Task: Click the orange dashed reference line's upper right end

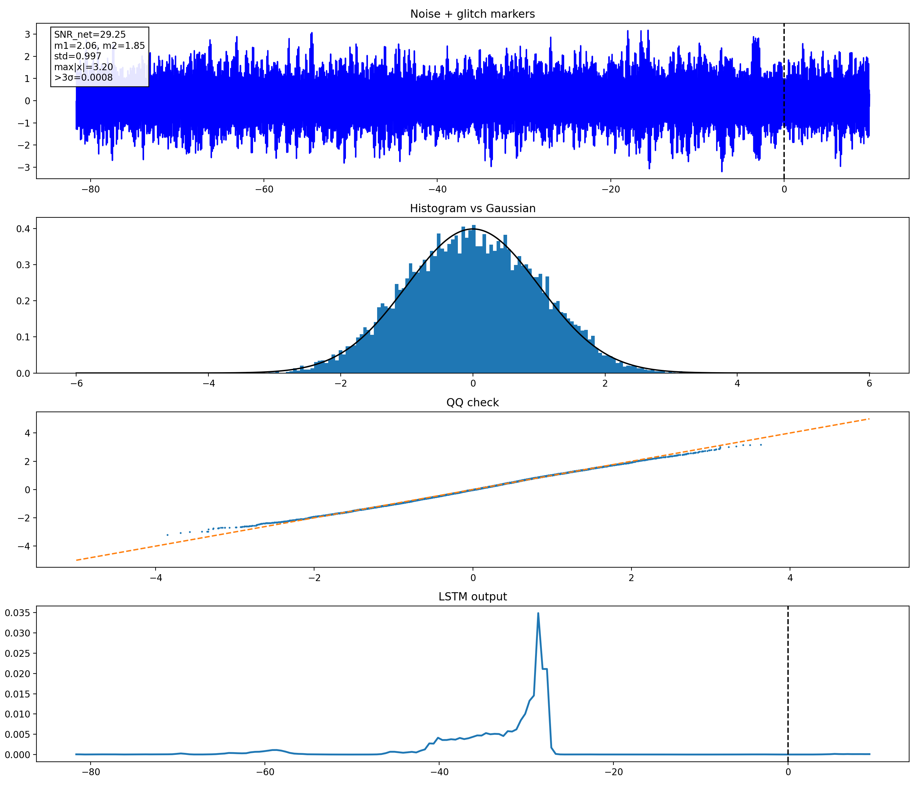Action: pos(868,419)
